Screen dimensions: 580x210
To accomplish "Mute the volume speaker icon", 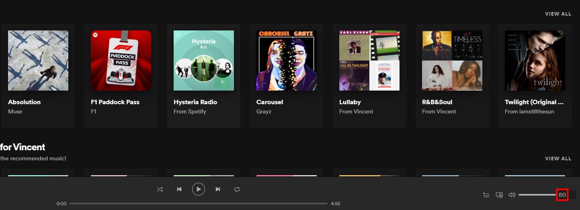I will (x=512, y=195).
